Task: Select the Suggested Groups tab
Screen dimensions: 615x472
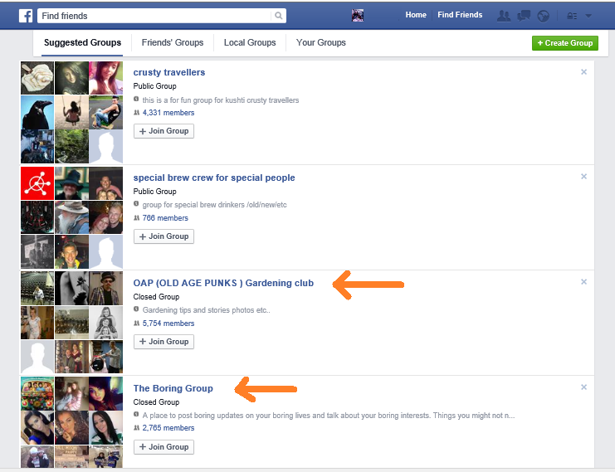Action: (x=82, y=43)
